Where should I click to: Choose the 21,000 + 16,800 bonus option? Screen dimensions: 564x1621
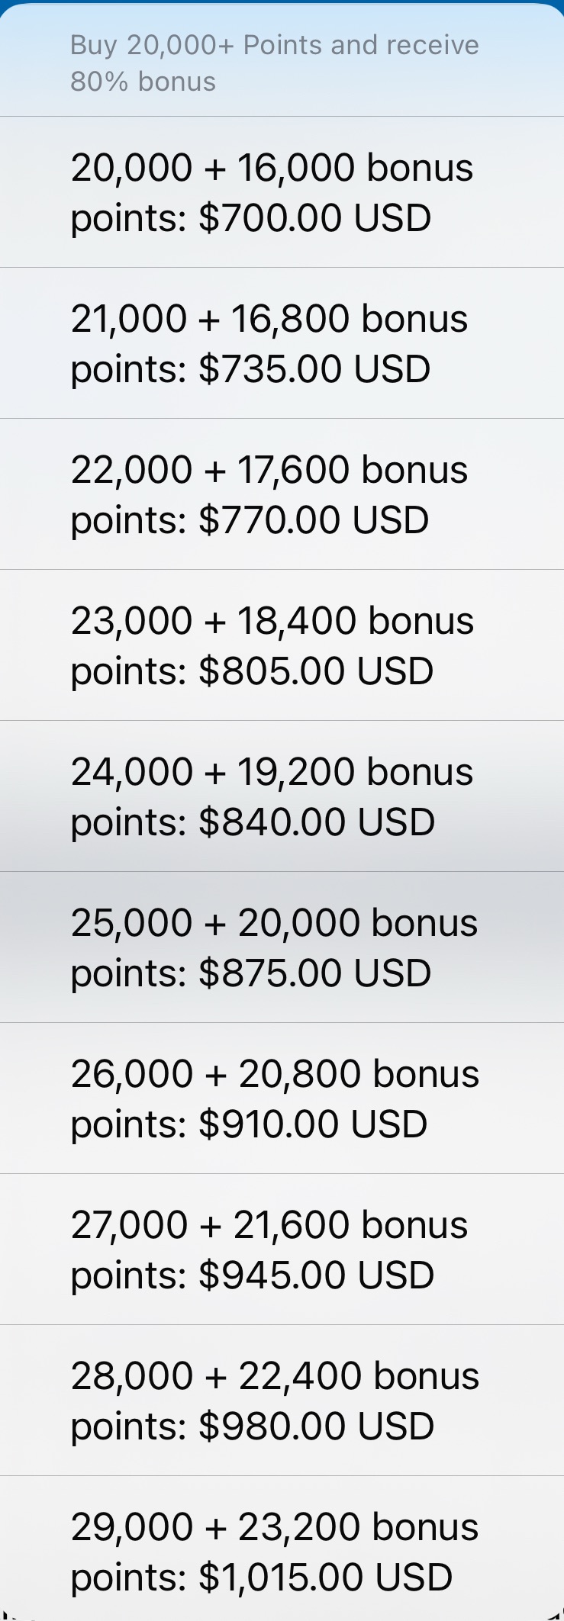282,343
